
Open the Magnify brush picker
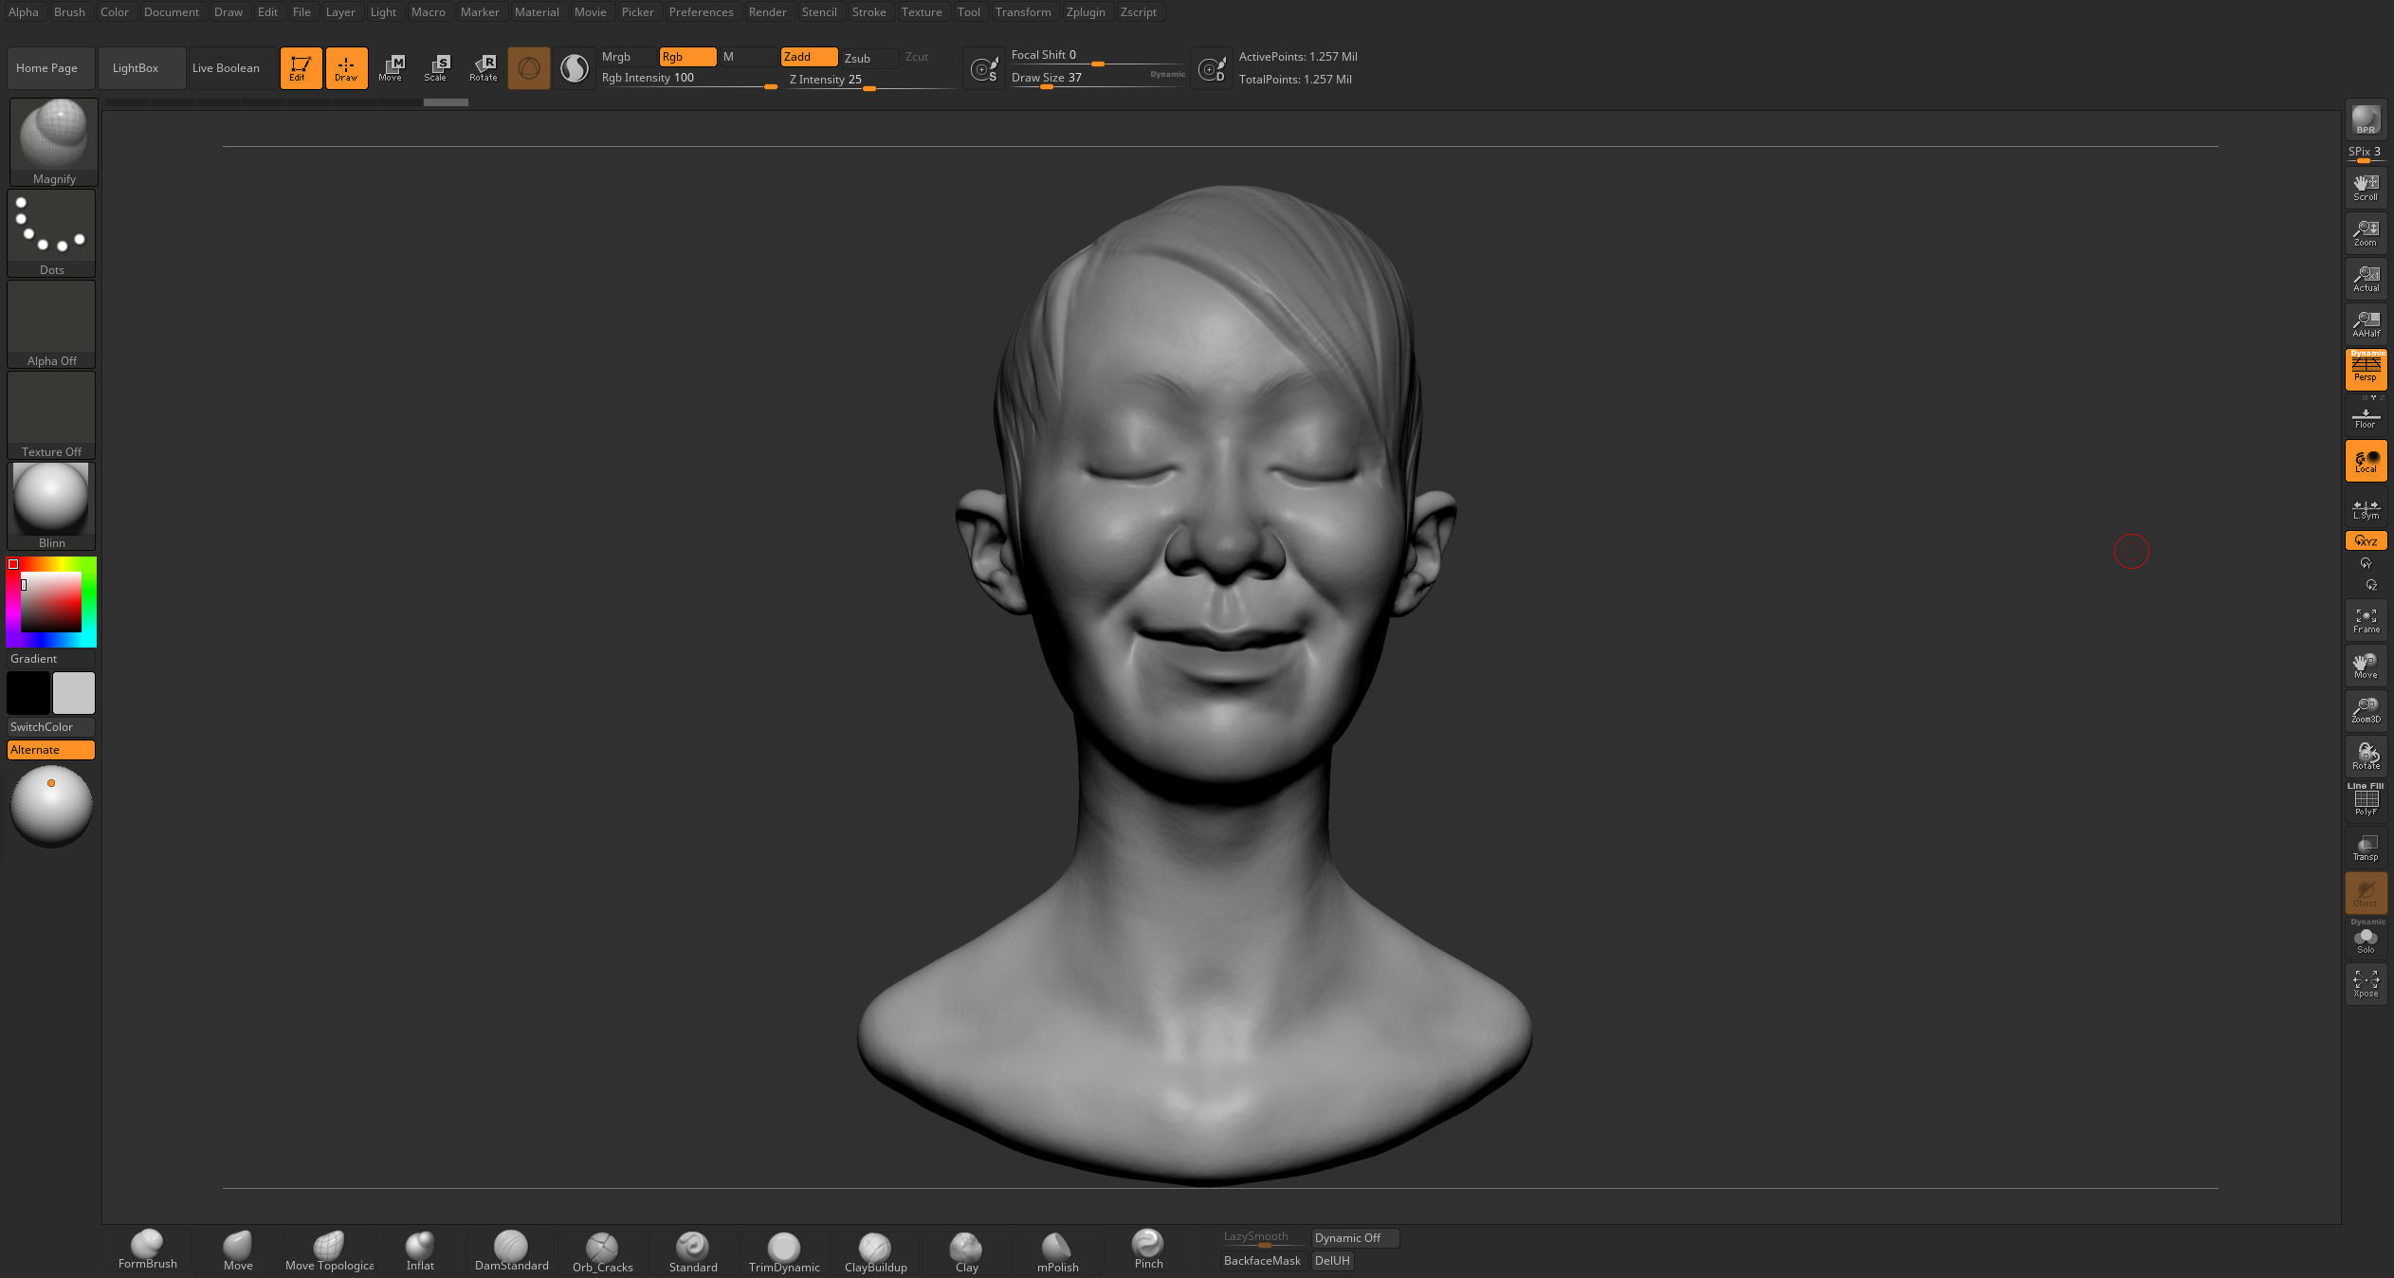click(x=54, y=141)
